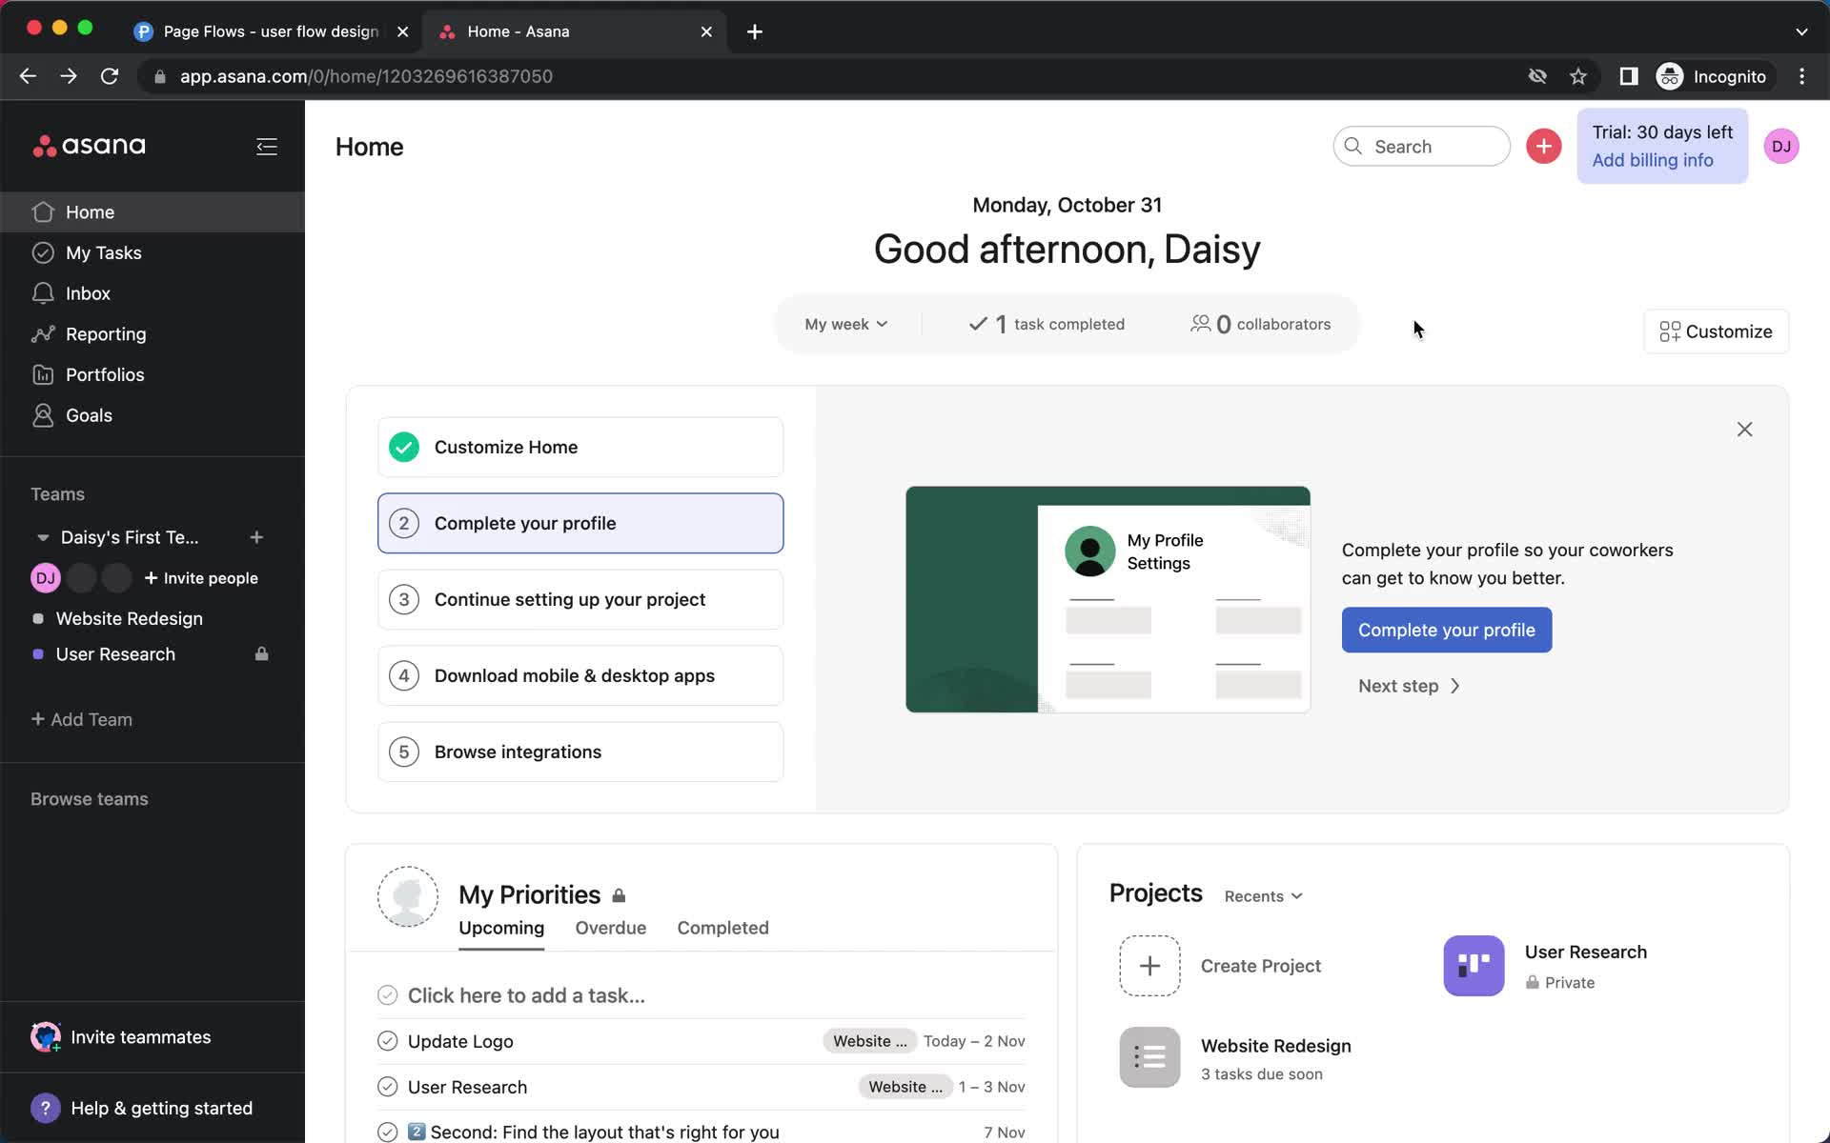1830x1143 pixels.
Task: Open Inbox notifications
Action: 152,293
